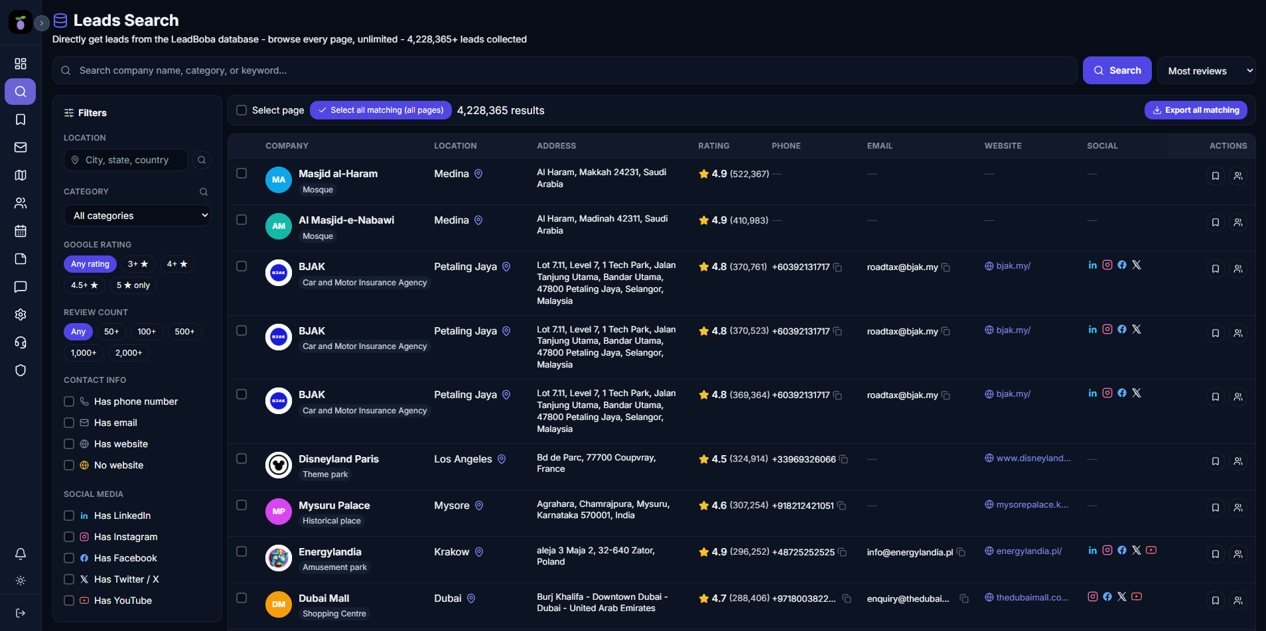This screenshot has height=631, width=1266.
Task: Enable Has phone number filter
Action: 69,401
